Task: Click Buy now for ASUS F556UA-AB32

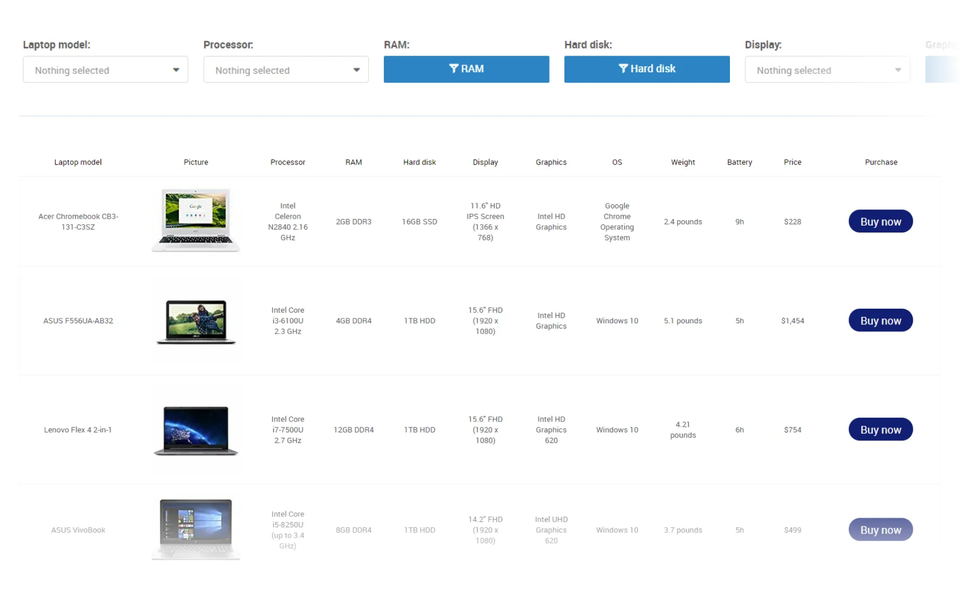Action: (x=881, y=321)
